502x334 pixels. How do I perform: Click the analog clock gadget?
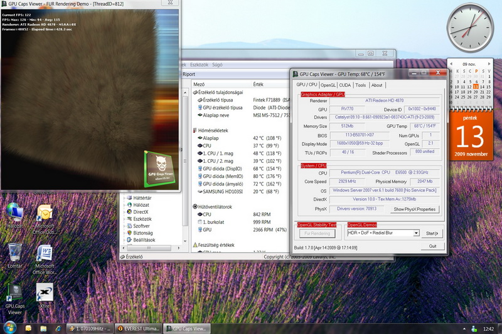[470, 28]
